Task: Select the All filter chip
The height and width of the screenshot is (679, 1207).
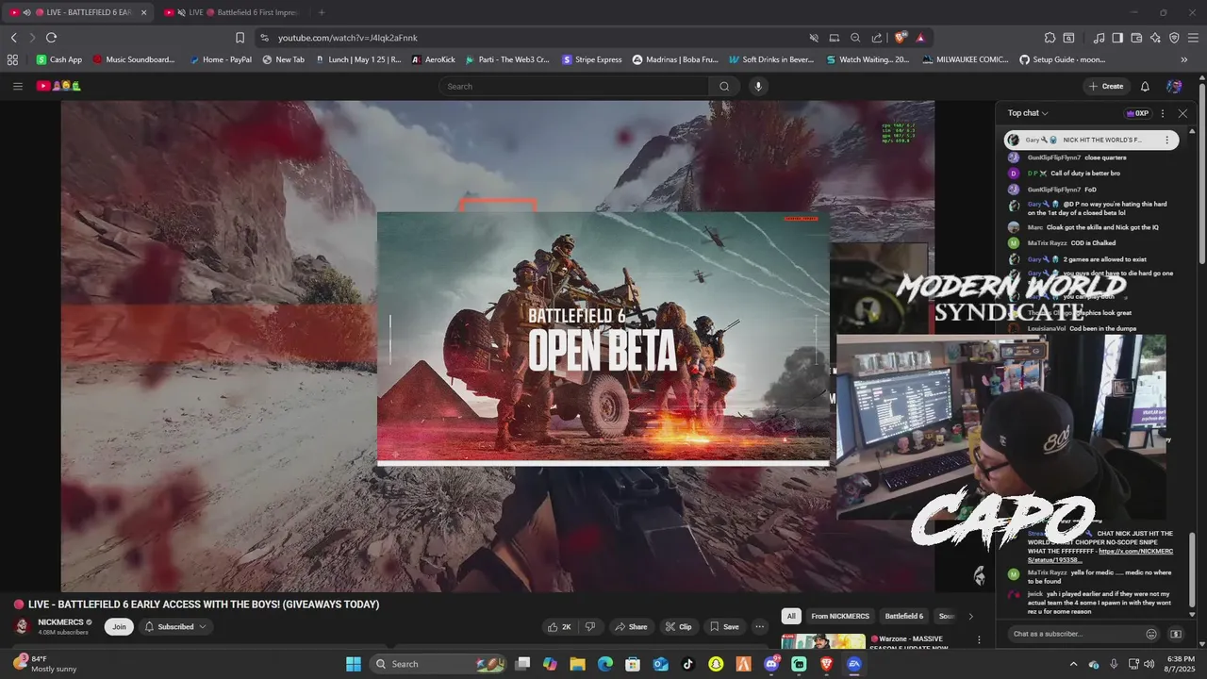Action: coord(791,616)
